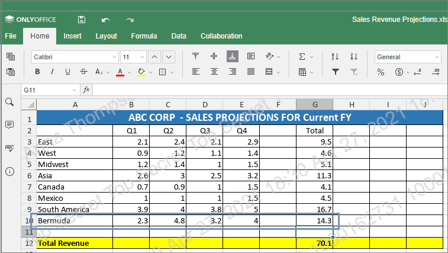The image size is (448, 253).
Task: Click the Copy icon
Action: pyautogui.click(x=11, y=57)
